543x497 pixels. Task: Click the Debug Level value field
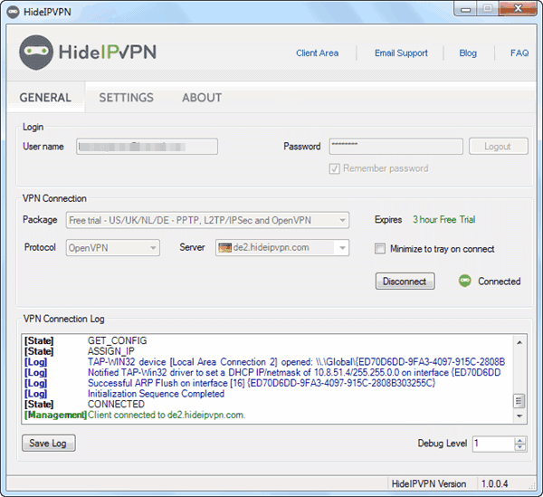[x=493, y=444]
